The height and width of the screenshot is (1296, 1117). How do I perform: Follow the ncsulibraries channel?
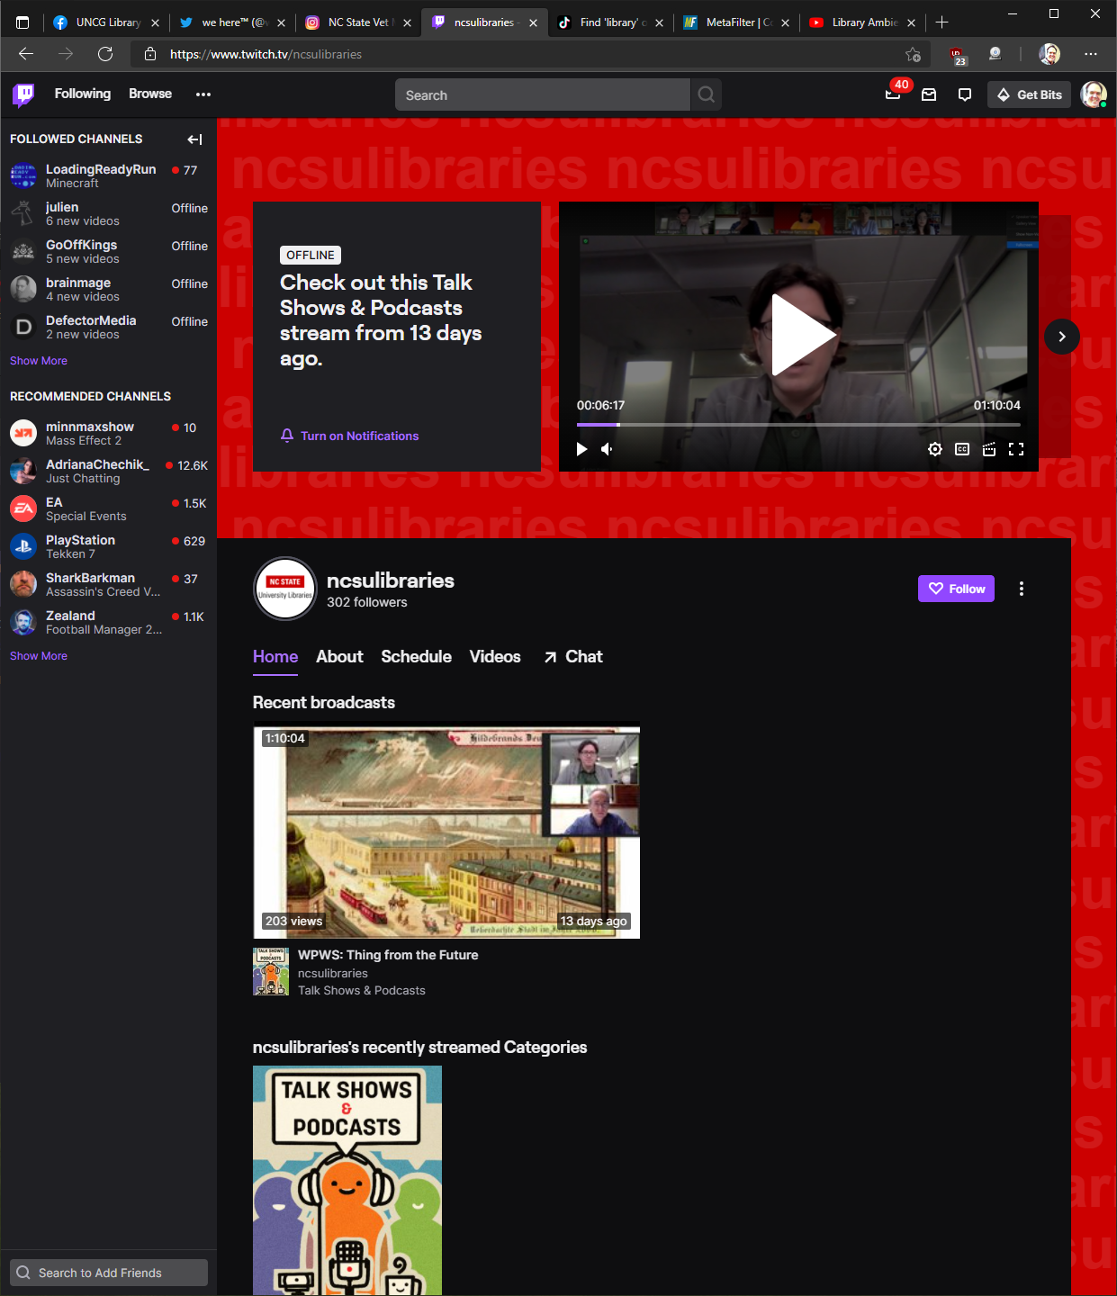click(956, 589)
